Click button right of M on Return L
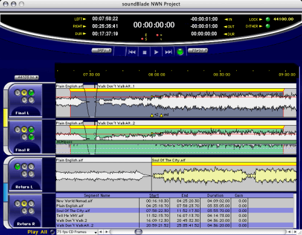The height and width of the screenshot is (235, 302). click(x=31, y=167)
